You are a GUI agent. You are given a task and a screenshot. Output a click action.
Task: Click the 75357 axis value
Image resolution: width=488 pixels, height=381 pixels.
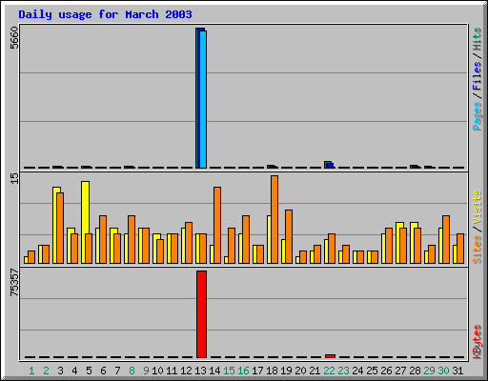(14, 282)
